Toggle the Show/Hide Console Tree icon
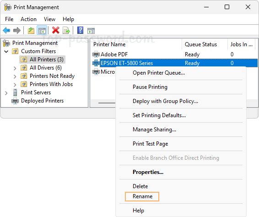The width and height of the screenshot is (259, 217). coord(42,31)
